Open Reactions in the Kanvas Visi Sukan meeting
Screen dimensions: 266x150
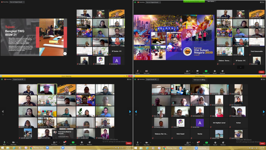point(222,71)
